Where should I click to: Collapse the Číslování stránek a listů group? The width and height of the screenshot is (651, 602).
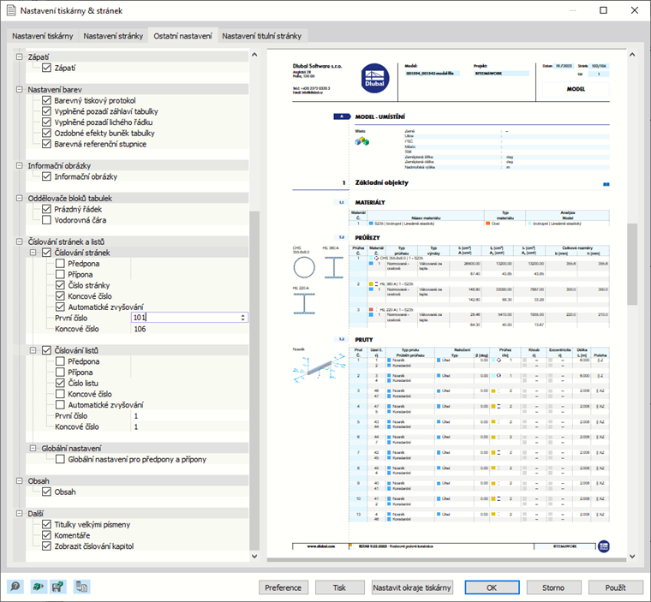(19, 241)
